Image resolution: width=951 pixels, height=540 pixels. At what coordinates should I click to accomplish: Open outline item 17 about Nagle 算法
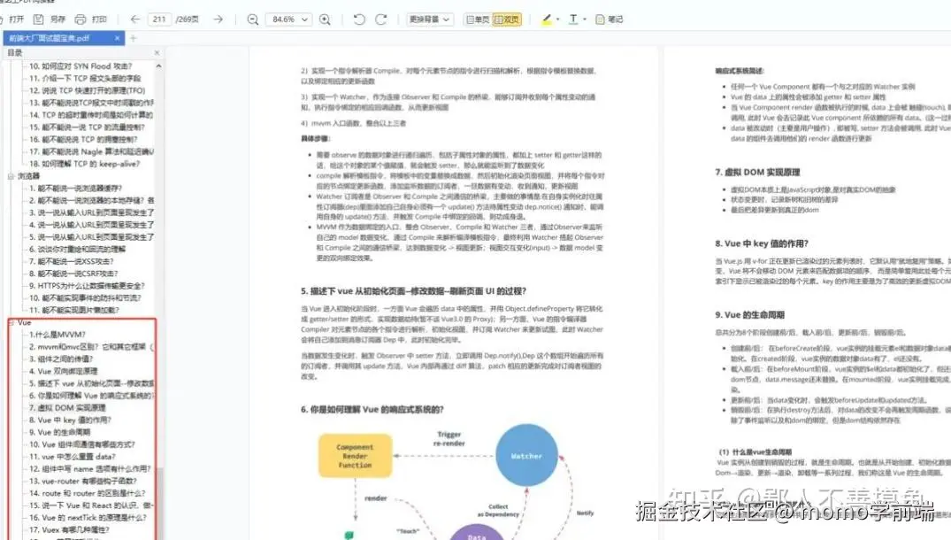pyautogui.click(x=91, y=151)
